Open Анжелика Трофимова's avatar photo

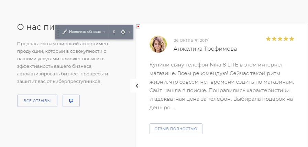[158, 44]
